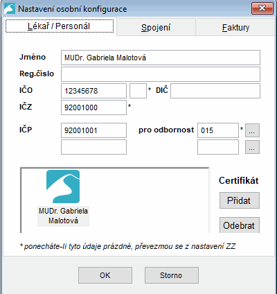Click the IČZ field with 92001000
Viewport: 277px width, 294px height.
point(93,107)
